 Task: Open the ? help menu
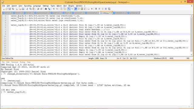85,6
